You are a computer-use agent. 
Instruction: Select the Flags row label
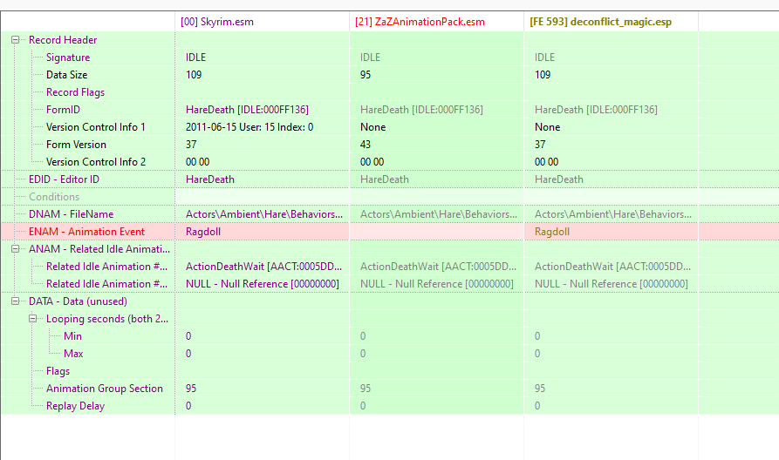click(x=58, y=370)
